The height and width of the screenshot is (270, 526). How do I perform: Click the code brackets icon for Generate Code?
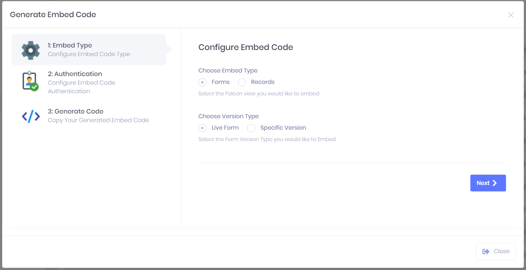click(x=31, y=116)
